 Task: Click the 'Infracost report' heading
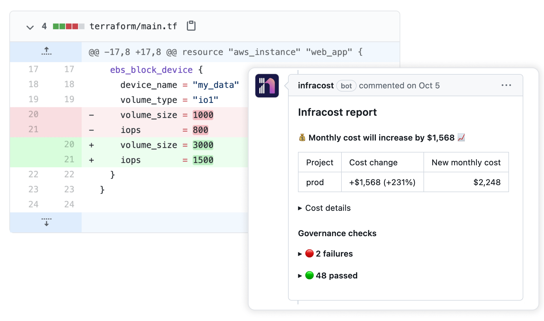[337, 112]
